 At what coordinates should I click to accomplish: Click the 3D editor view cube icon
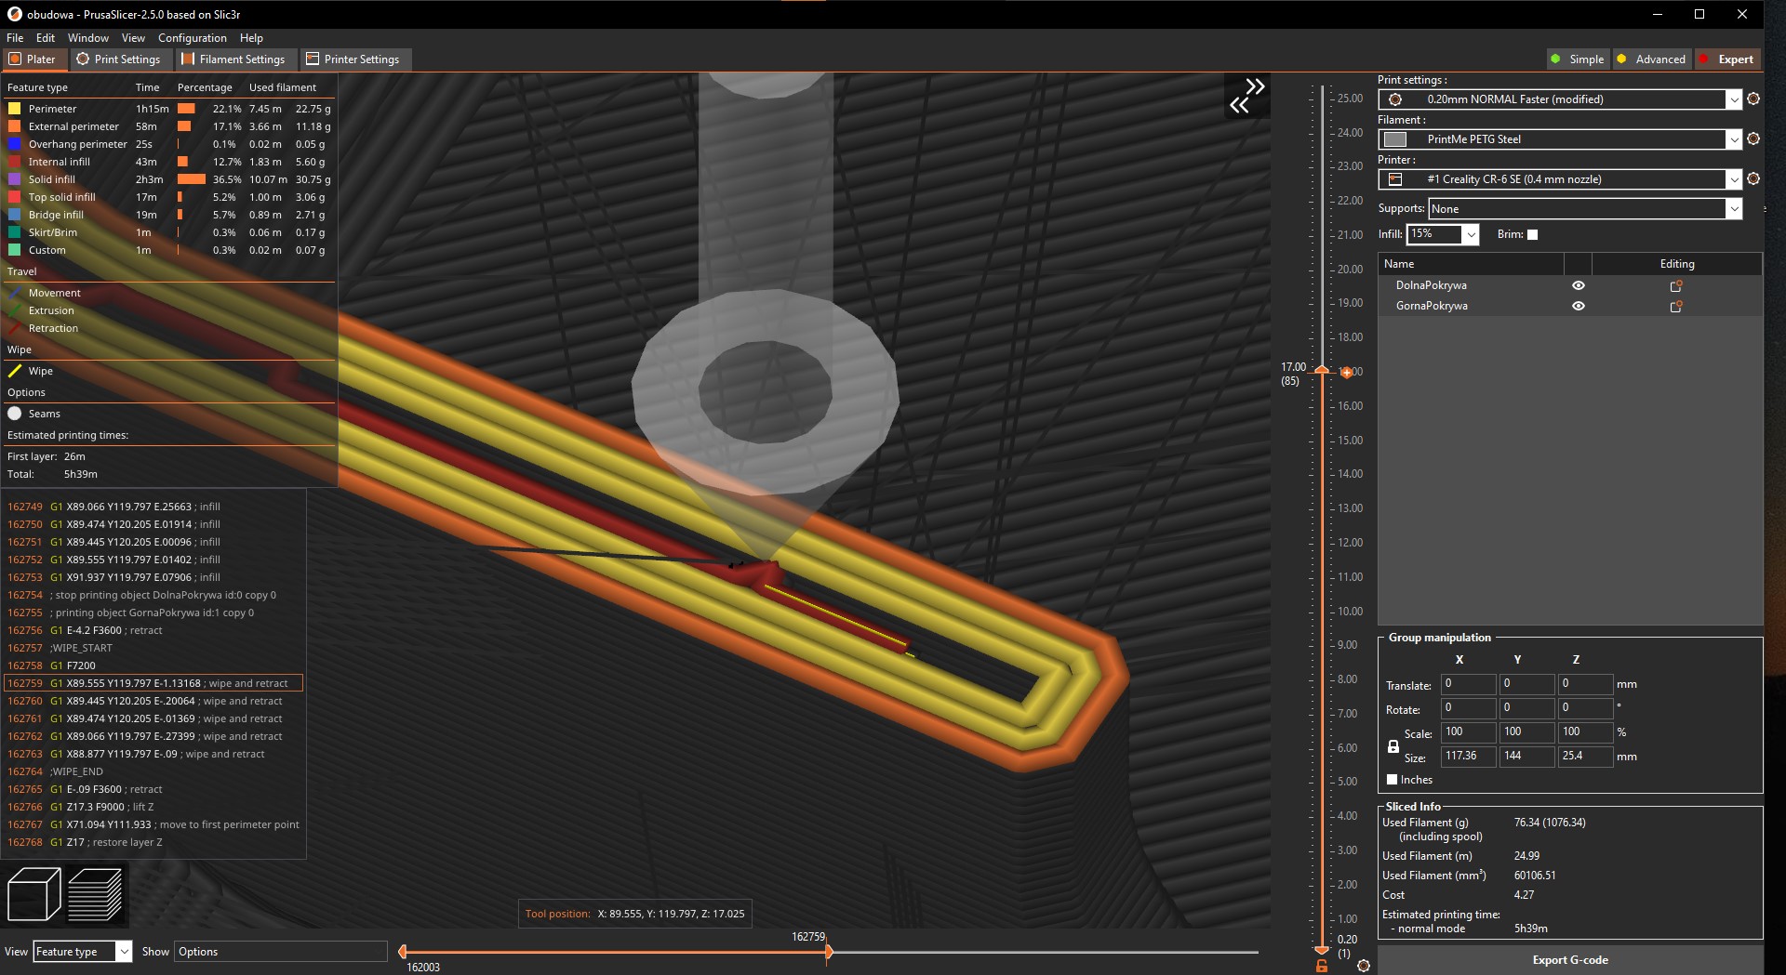coord(33,894)
